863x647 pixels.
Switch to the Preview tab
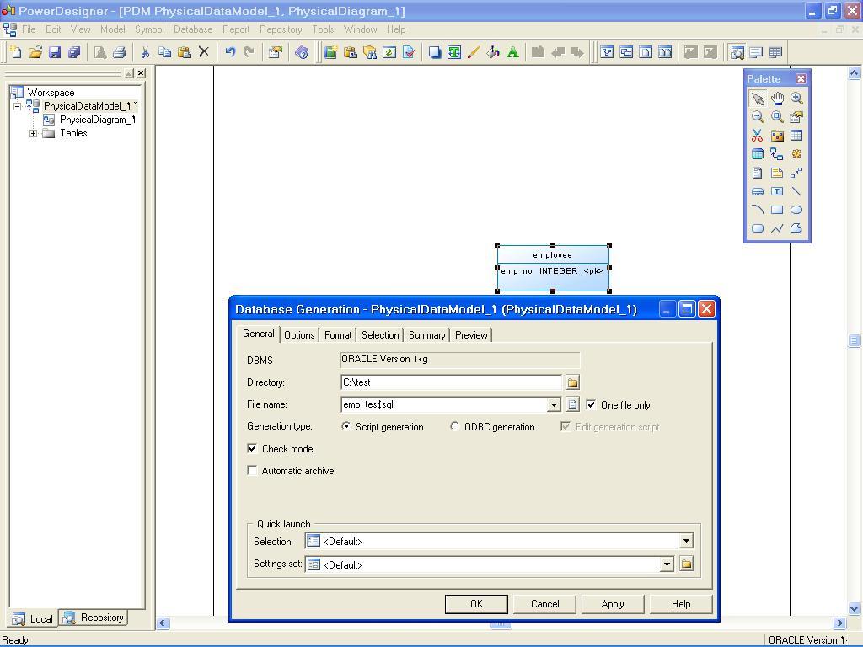click(471, 335)
